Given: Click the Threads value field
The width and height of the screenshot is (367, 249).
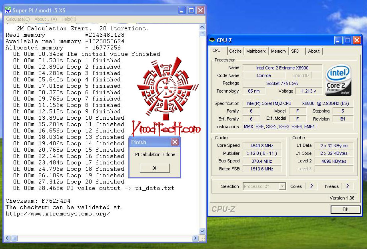Looking at the screenshot, I should (347, 186).
